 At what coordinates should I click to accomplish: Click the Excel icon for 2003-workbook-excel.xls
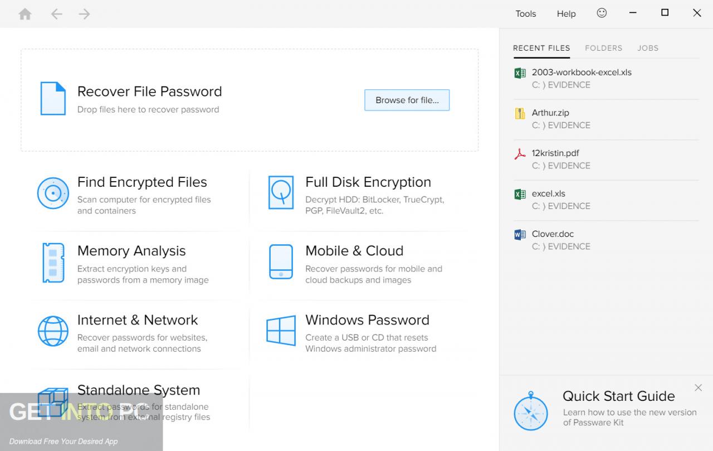520,73
